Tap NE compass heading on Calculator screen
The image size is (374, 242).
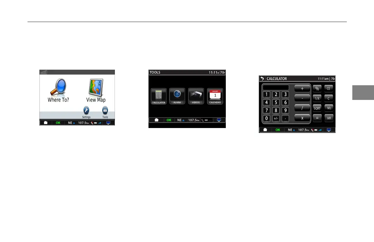tap(291, 130)
